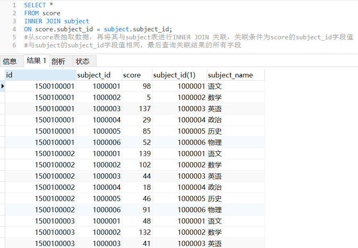Image resolution: width=358 pixels, height=248 pixels.
Task: Select score cell with value 85
Action: point(137,131)
